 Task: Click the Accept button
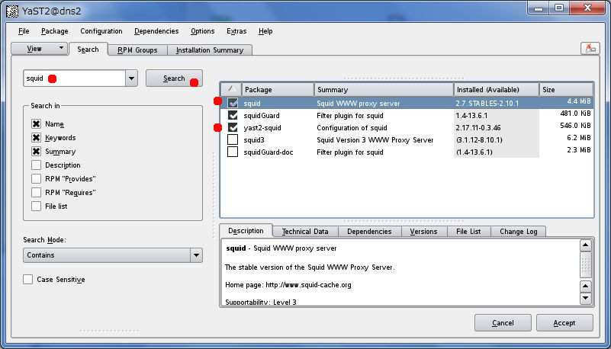pyautogui.click(x=564, y=323)
